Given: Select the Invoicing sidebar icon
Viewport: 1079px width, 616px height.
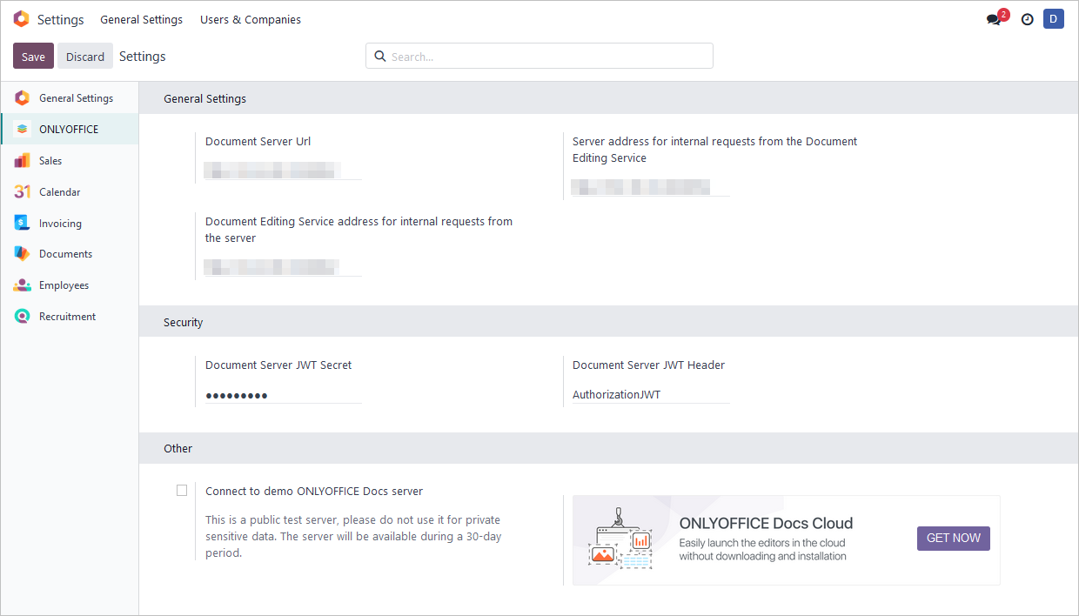Looking at the screenshot, I should [22, 223].
